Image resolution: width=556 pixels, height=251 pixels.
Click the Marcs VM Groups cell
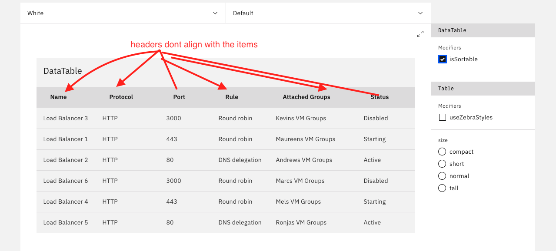pos(300,181)
